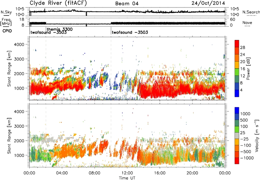
Task: Click the blue top of the Velocity color bar
Action: click(237, 110)
